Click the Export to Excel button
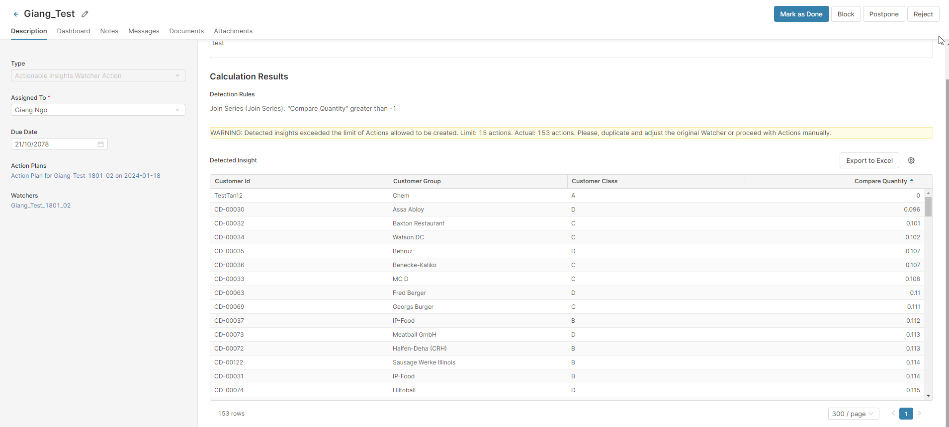The height and width of the screenshot is (427, 949). pos(869,161)
